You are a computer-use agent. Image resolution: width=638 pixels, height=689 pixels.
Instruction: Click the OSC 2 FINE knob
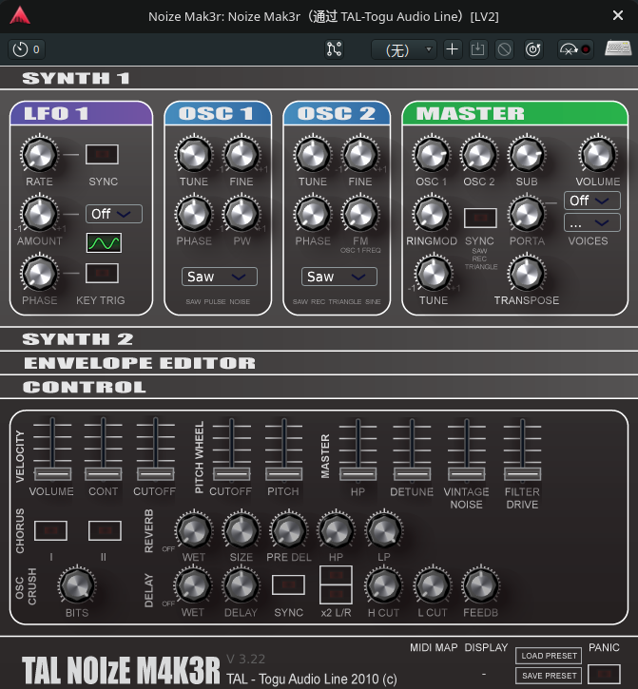[x=360, y=154]
